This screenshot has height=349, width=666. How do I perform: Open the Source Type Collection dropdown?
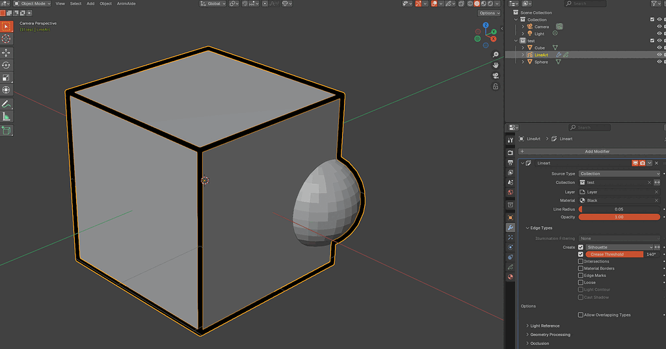click(x=619, y=174)
